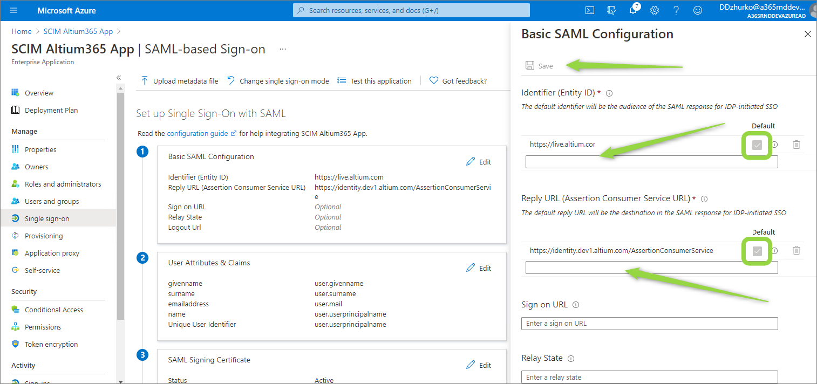The width and height of the screenshot is (817, 384).
Task: Click the help question mark icon
Action: 676,10
